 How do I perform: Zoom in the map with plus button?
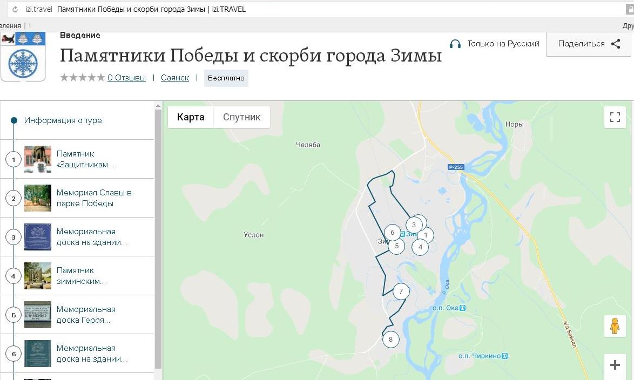click(615, 365)
